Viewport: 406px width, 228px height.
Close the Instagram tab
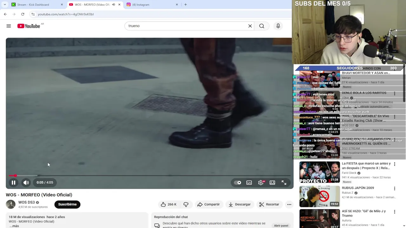pyautogui.click(x=177, y=4)
